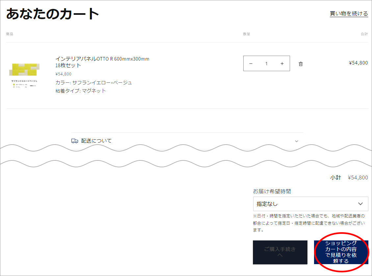Click the delivery truck icon beside 配送について
Viewport: 372px width, 276px height.
click(75, 141)
